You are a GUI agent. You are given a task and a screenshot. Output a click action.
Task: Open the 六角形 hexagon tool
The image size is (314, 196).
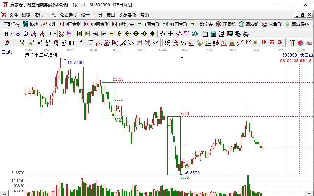(272, 24)
